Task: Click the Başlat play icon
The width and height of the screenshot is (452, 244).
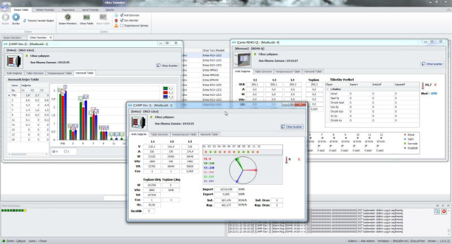Action: 6,17
